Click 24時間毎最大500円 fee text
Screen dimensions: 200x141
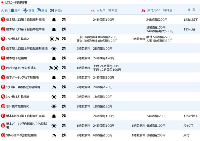tap(160, 31)
